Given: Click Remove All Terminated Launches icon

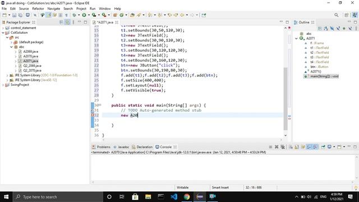Looking at the screenshot, I should [x=283, y=147].
